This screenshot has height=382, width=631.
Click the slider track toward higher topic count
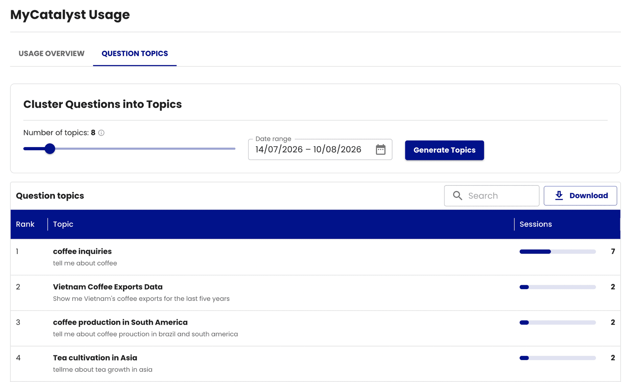(x=145, y=149)
